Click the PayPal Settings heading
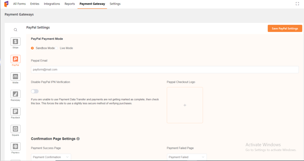Image resolution: width=304 pixels, height=161 pixels. point(38,28)
